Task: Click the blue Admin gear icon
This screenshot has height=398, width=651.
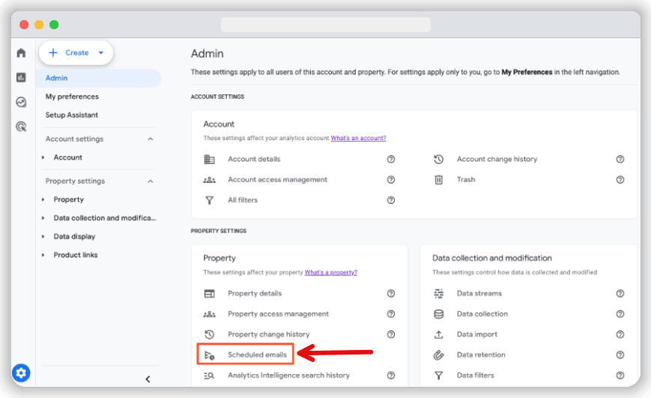Action: click(21, 373)
